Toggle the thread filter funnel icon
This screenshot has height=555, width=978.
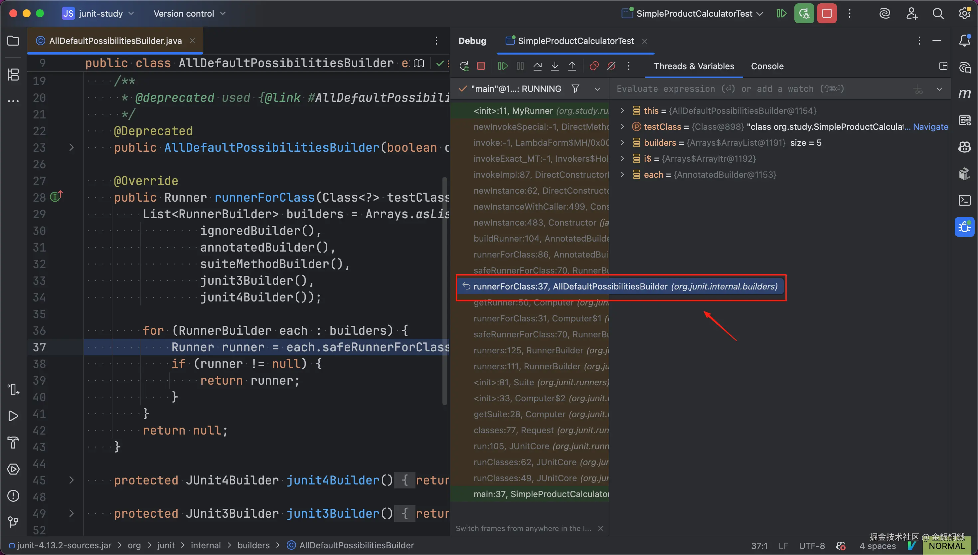click(575, 89)
